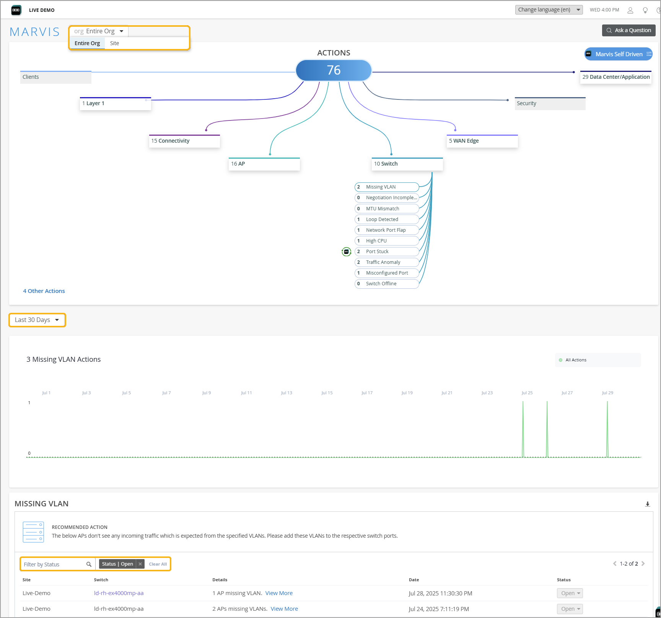Select the Loop Detected switch action

pyautogui.click(x=387, y=219)
